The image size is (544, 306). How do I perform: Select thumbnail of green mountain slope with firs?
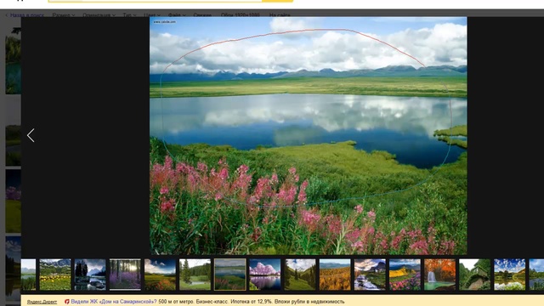pyautogui.click(x=300, y=275)
